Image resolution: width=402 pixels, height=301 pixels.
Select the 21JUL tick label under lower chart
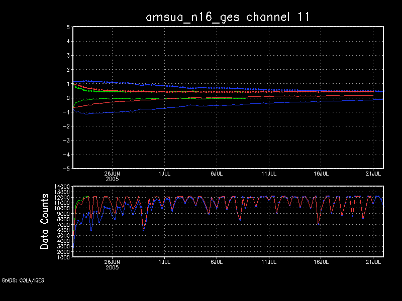[x=373, y=262]
